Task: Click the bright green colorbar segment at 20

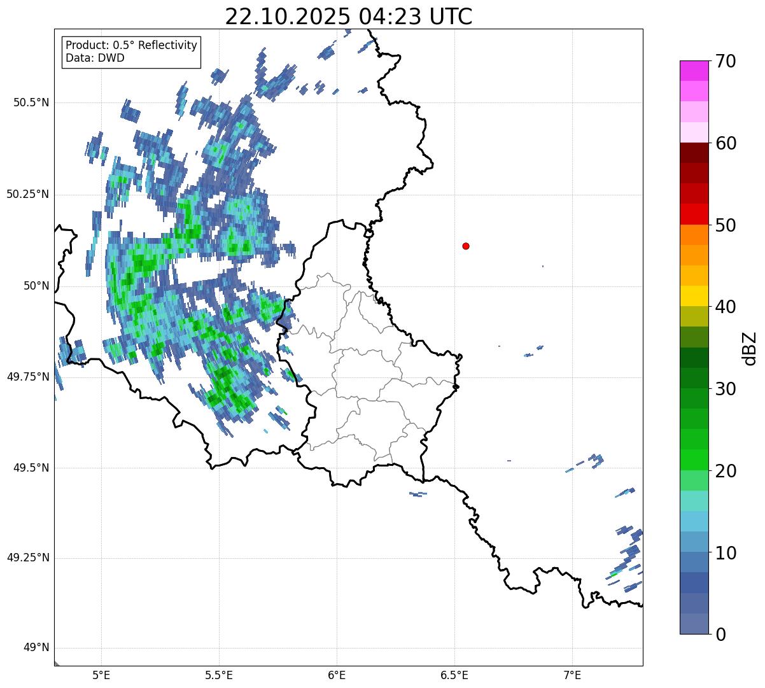Action: (x=694, y=460)
